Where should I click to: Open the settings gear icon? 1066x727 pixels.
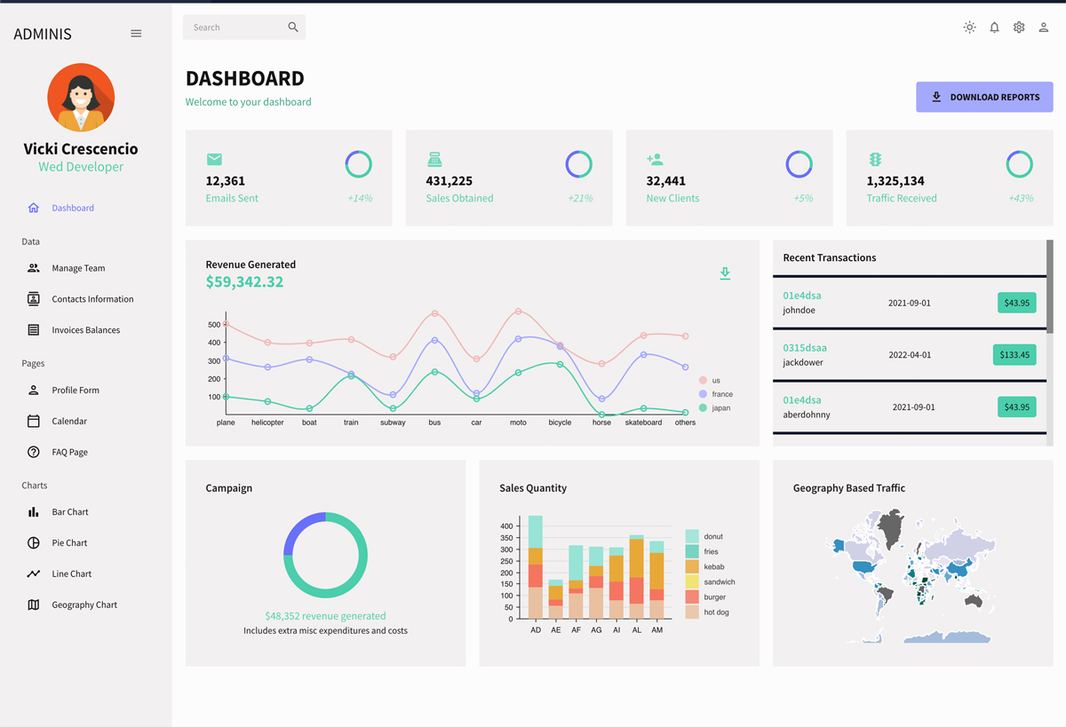coord(1019,28)
